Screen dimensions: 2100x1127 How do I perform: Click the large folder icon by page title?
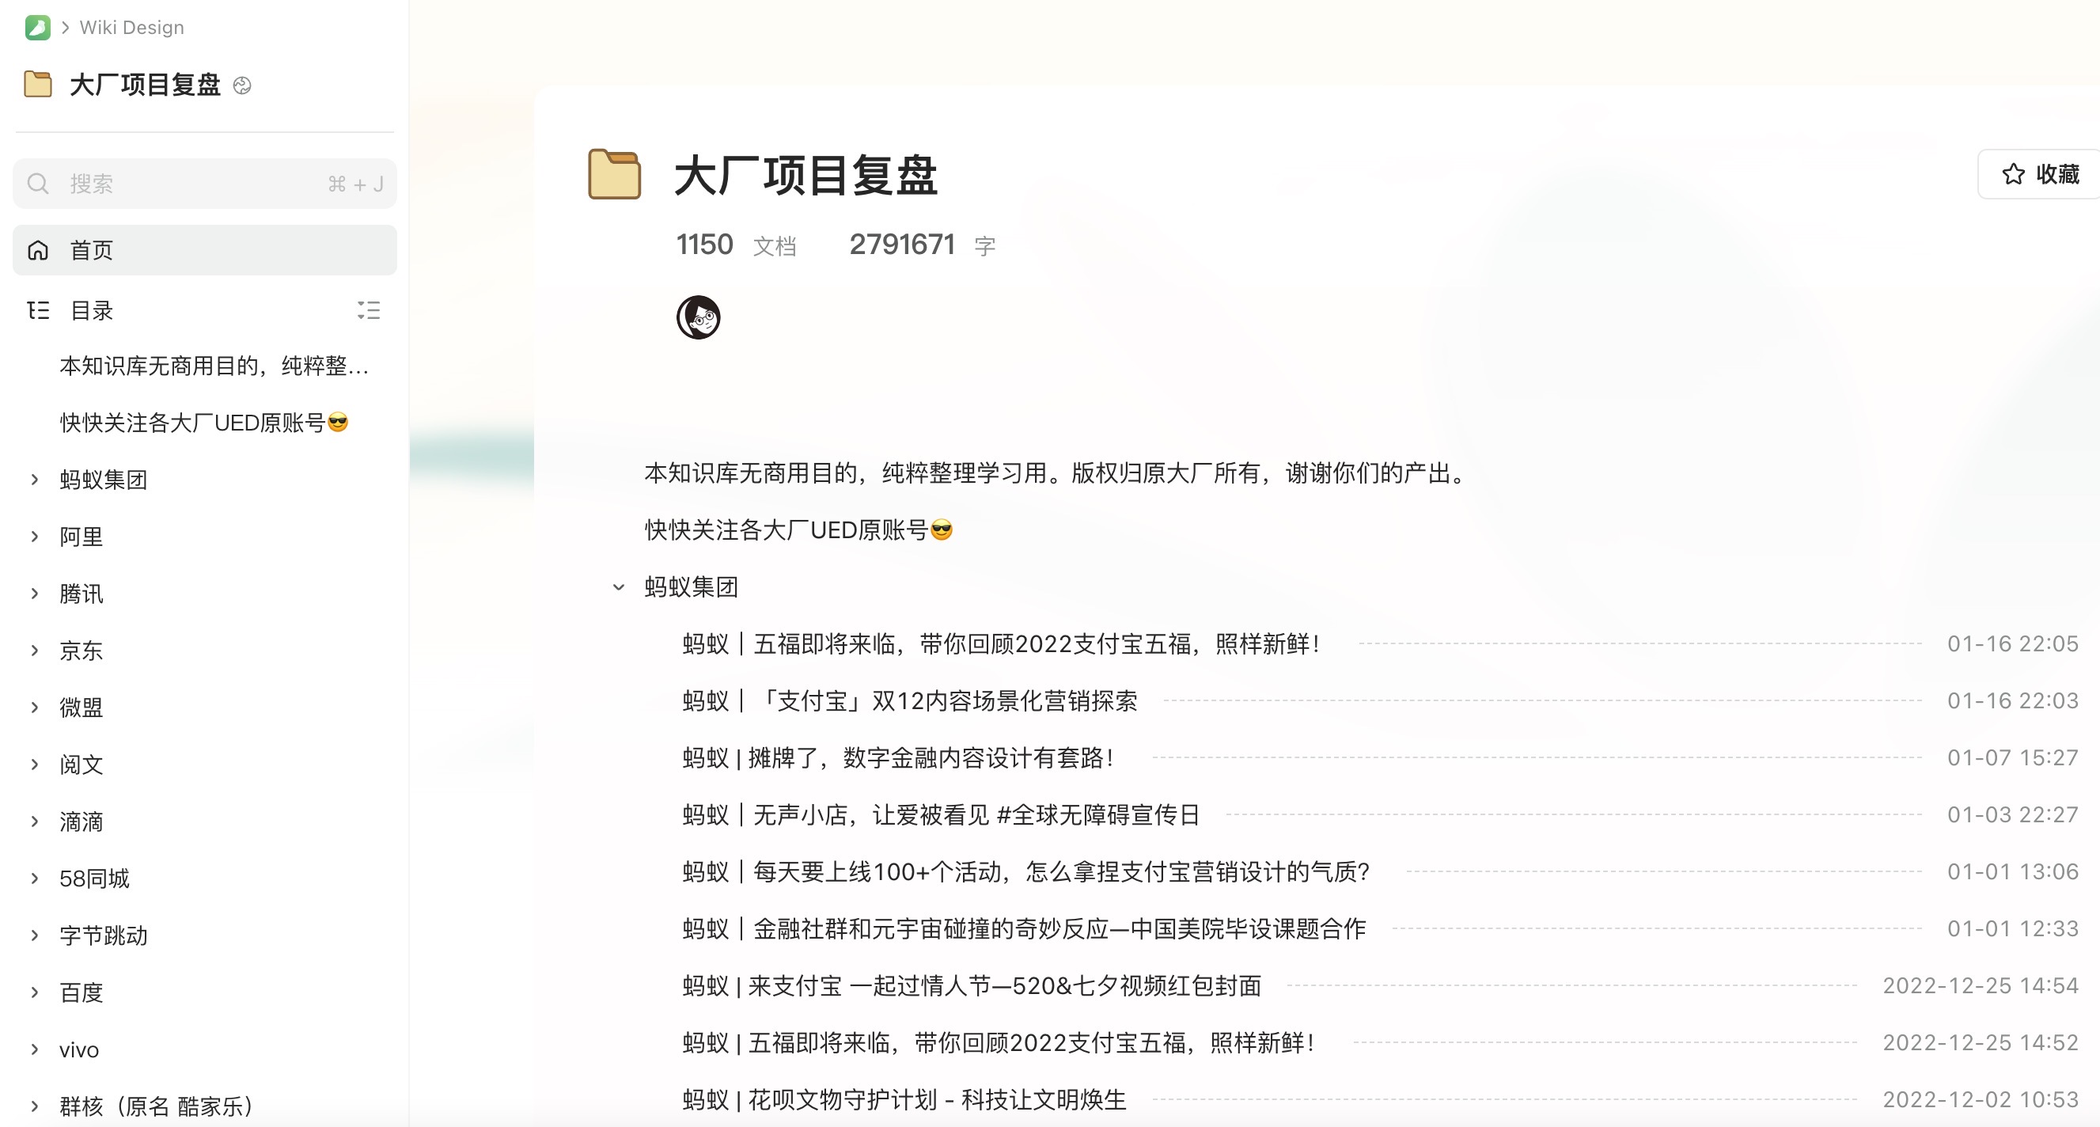pos(615,175)
